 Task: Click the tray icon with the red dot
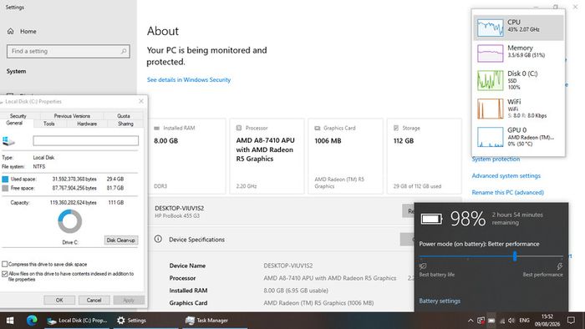[481, 321]
